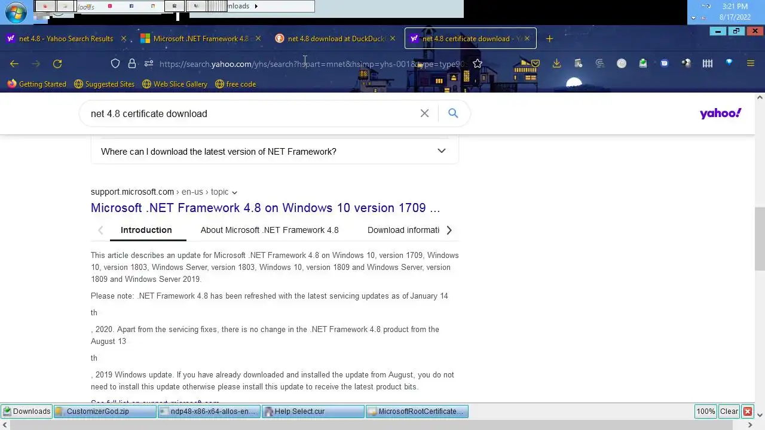The height and width of the screenshot is (430, 765).
Task: Open the blue diamond extension icon
Action: [x=729, y=63]
